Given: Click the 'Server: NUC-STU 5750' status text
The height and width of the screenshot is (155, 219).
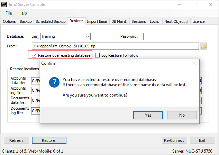Looking at the screenshot, I should [x=192, y=151].
